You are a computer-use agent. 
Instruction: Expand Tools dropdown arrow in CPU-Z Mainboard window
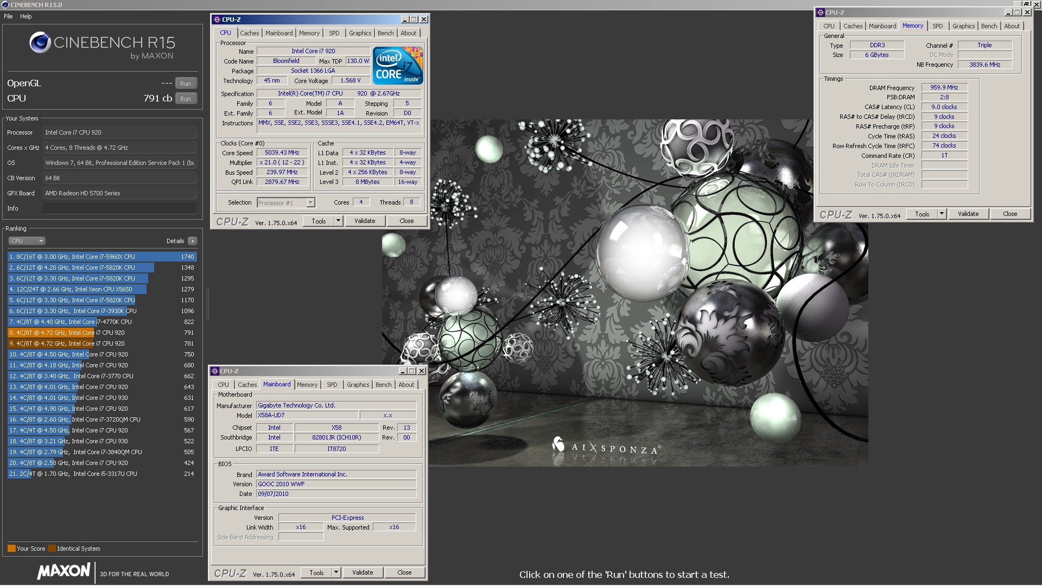click(336, 573)
